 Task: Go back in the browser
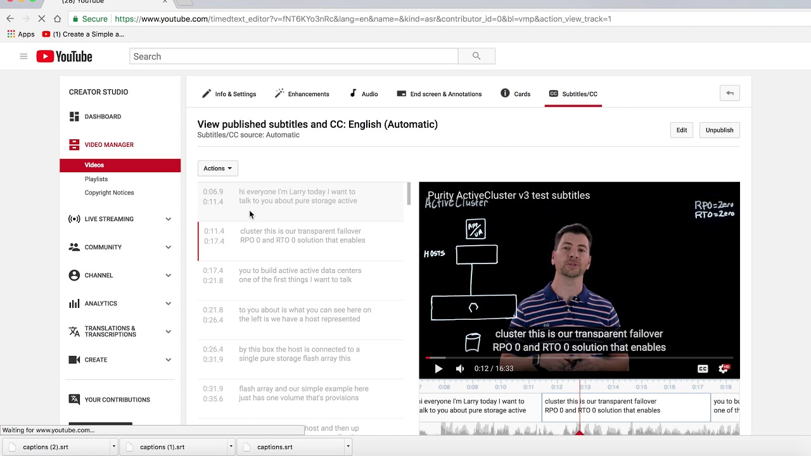(x=10, y=19)
